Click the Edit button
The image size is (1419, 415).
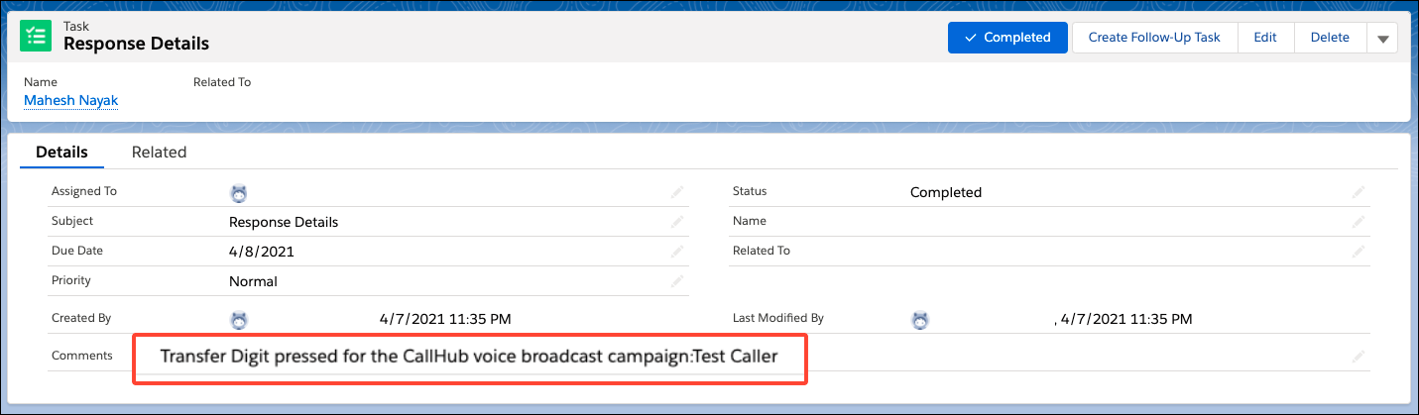[x=1265, y=38]
